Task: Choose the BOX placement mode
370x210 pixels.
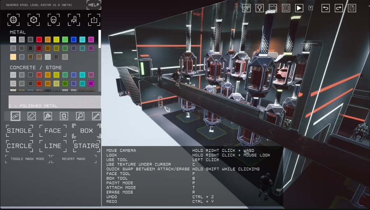Action: pyautogui.click(x=86, y=131)
